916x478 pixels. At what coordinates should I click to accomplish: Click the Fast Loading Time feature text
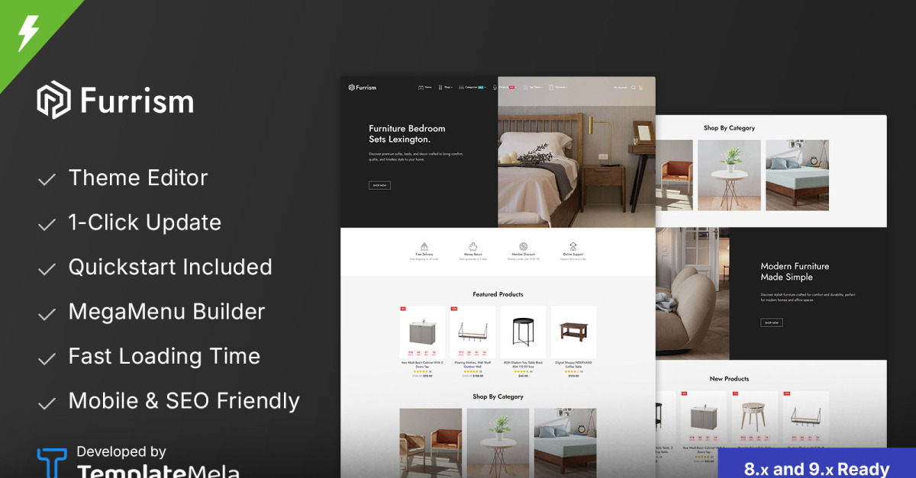point(164,356)
